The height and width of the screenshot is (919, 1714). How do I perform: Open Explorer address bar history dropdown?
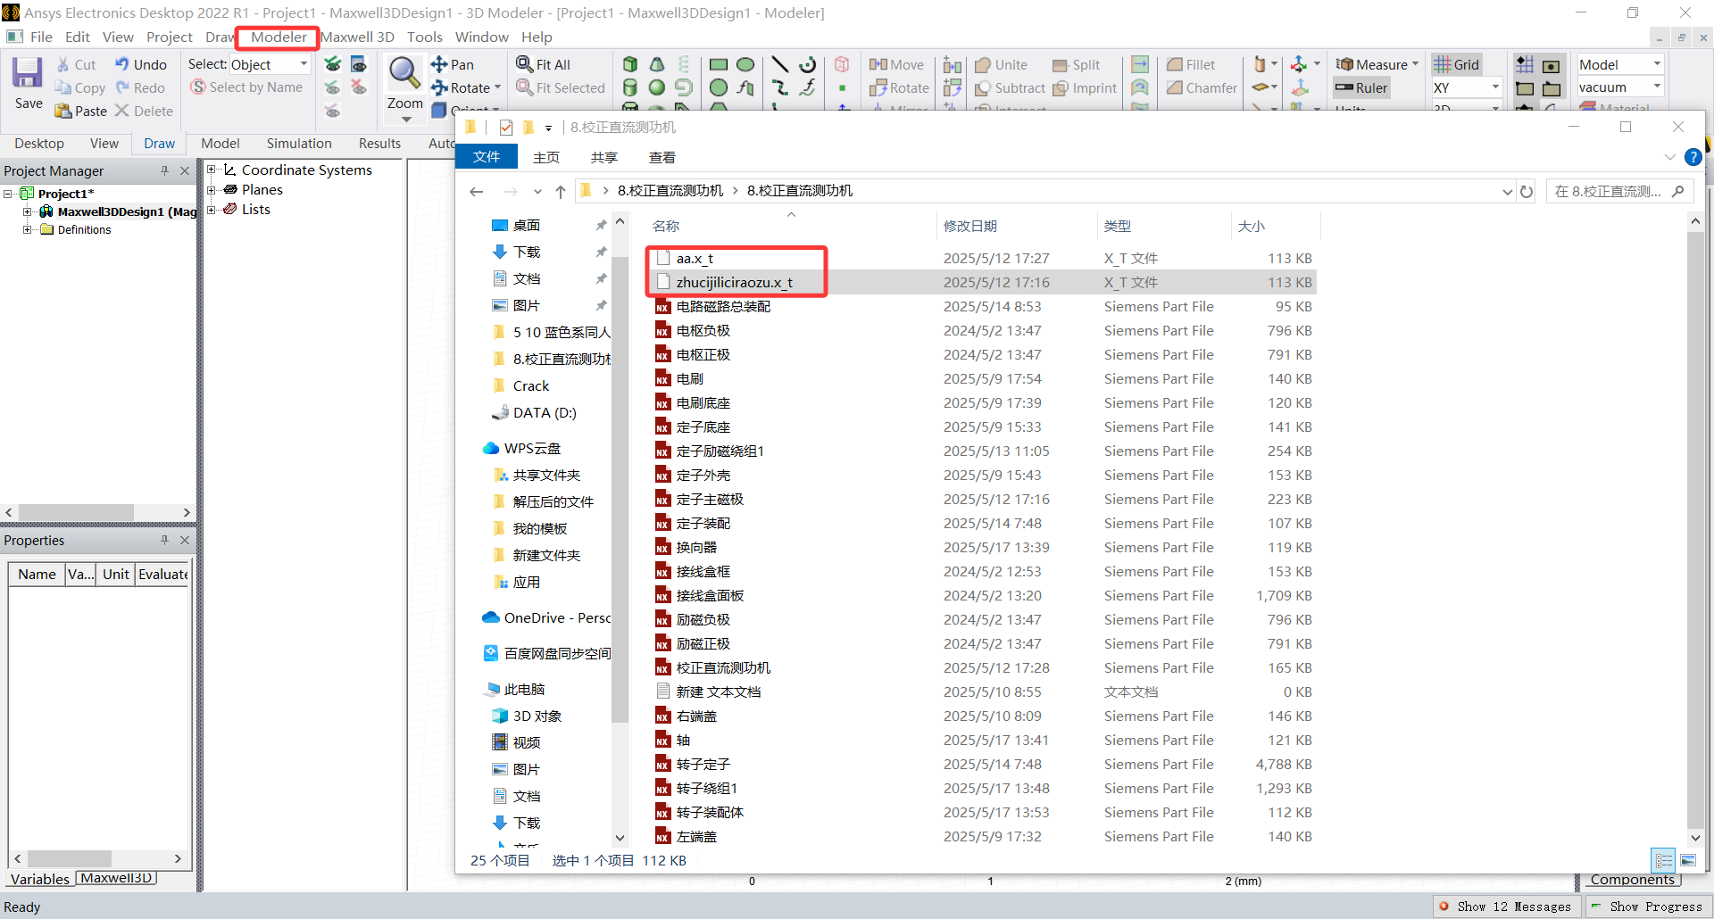click(1507, 191)
